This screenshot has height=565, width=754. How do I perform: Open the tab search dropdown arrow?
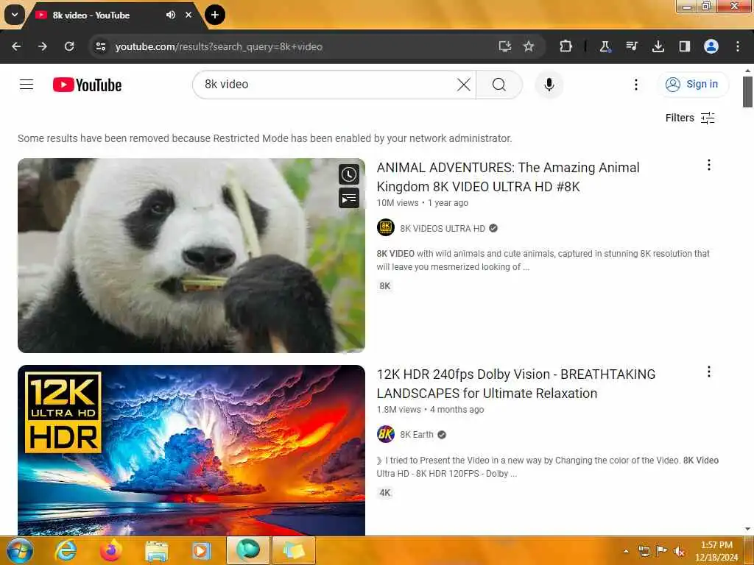(x=15, y=15)
